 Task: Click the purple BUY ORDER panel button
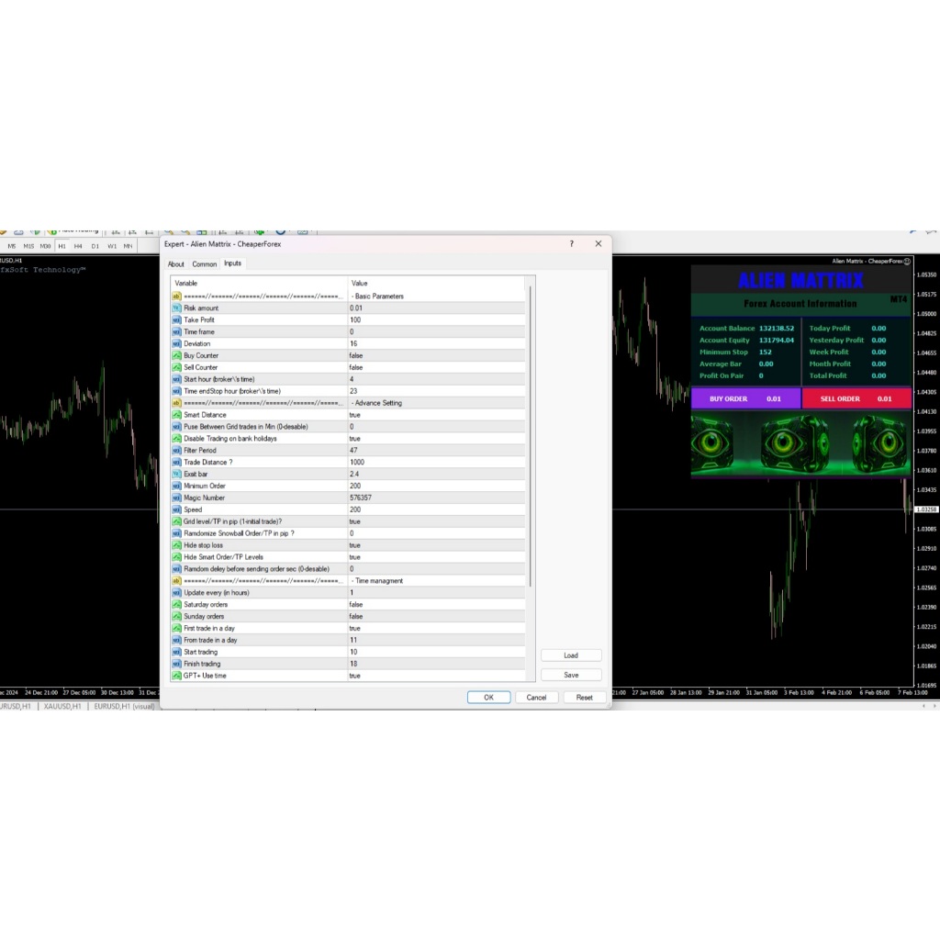click(x=745, y=398)
